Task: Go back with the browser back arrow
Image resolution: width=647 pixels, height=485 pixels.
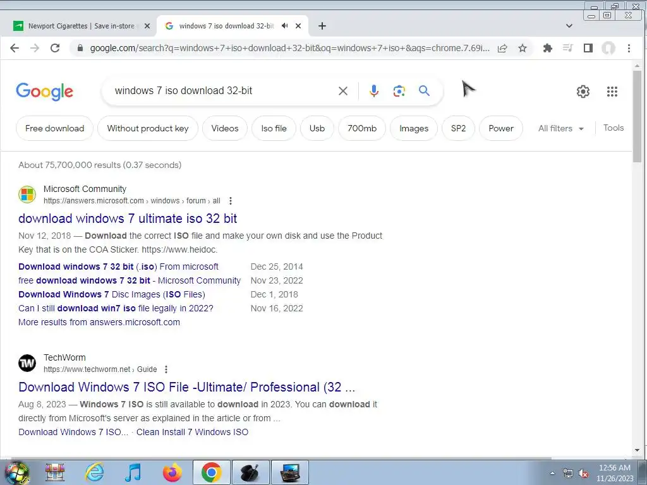Action: point(15,48)
